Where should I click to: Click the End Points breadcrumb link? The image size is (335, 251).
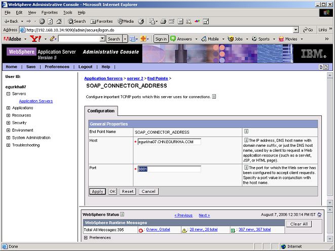[x=158, y=78]
